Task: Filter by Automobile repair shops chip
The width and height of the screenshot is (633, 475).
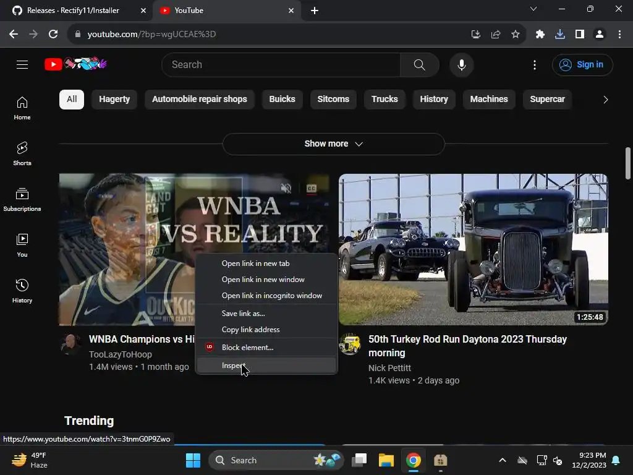Action: pos(200,100)
